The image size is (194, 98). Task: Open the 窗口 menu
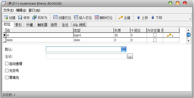(x=34, y=10)
